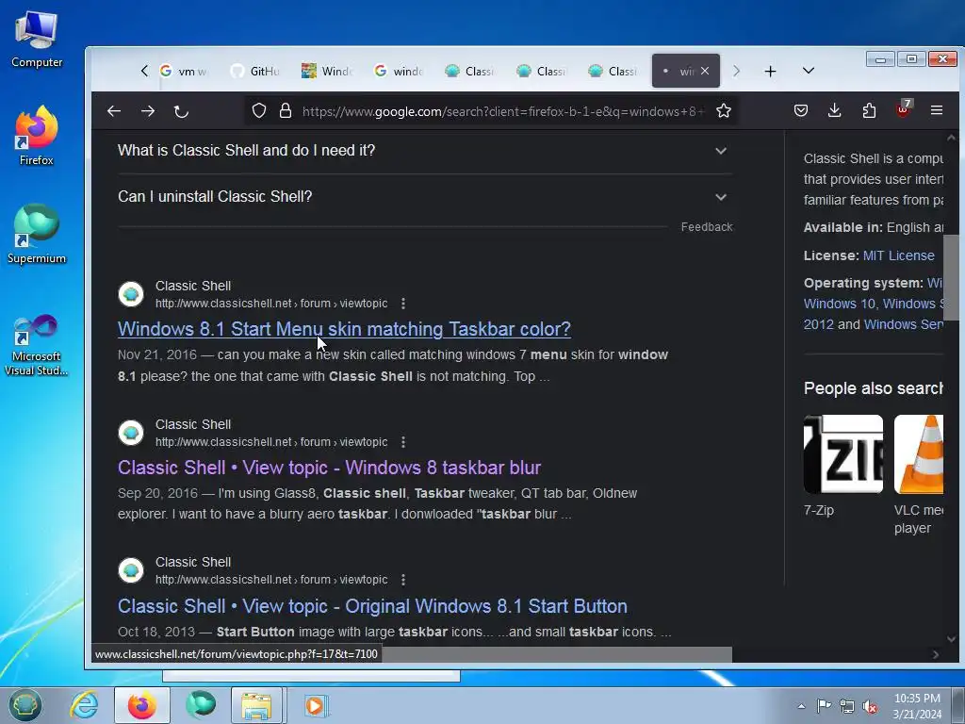This screenshot has height=724, width=965.
Task: Expand 'Can I uninstall Classic Shell?'
Action: (425, 197)
